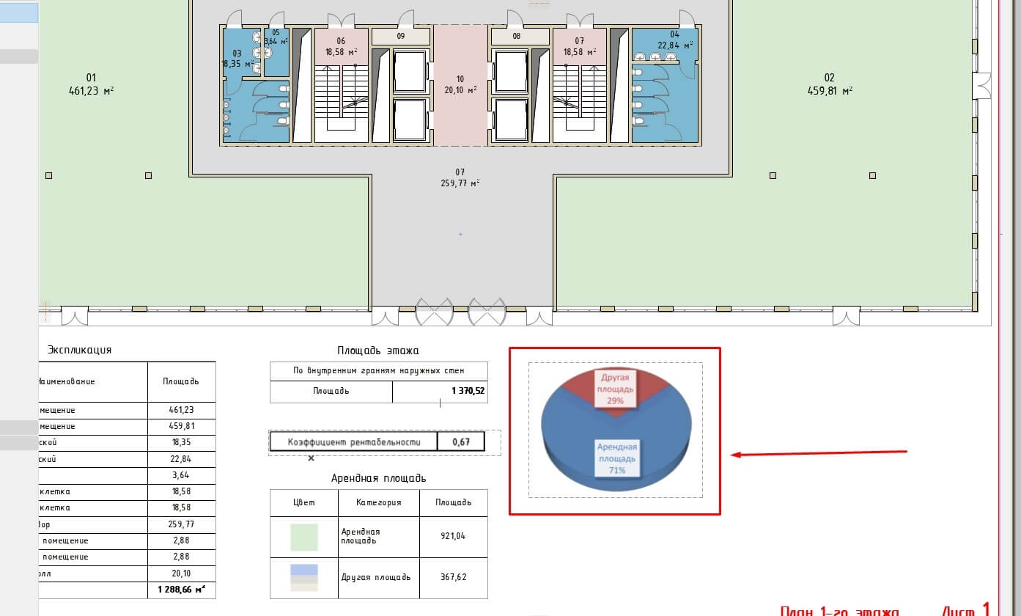This screenshot has height=616, width=1021.
Task: Select hall zone 10 label 20,10 м²
Action: point(460,84)
